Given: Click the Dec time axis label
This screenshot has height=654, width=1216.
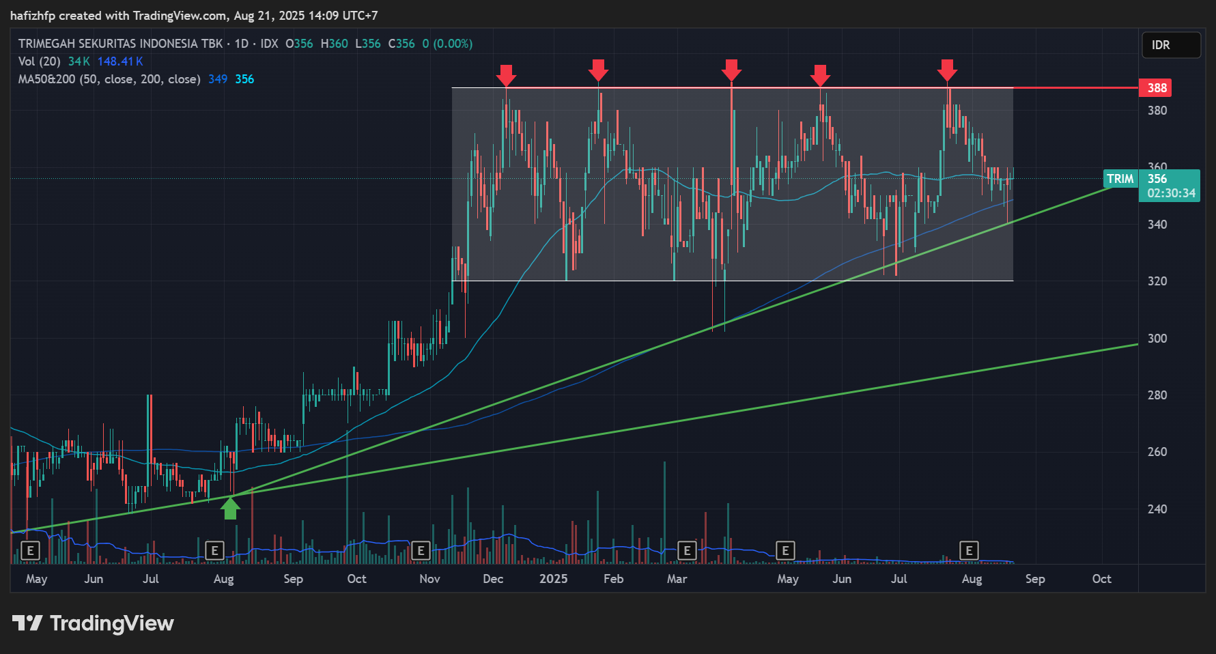Looking at the screenshot, I should 493,579.
